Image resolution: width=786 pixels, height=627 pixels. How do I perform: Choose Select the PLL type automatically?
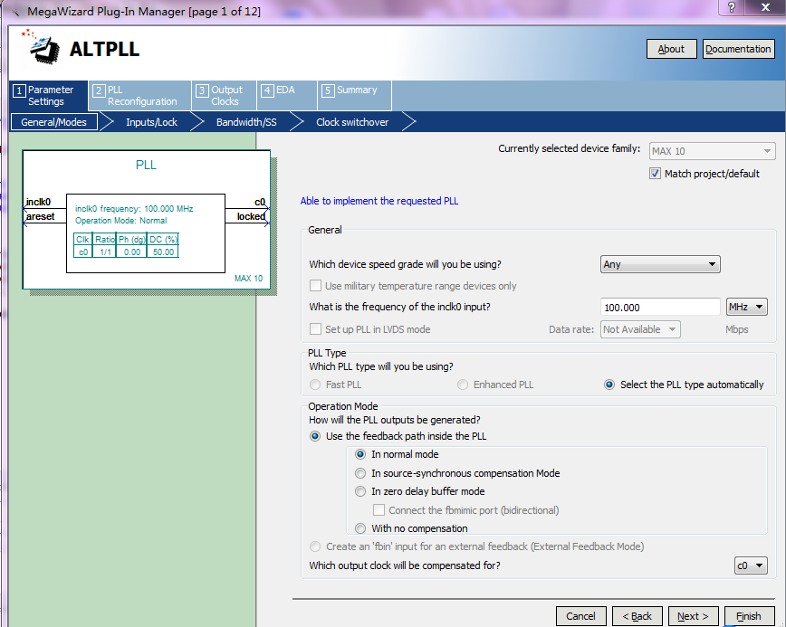point(609,385)
